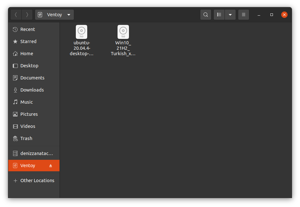Open Trash in the sidebar
300x207 pixels.
34,138
